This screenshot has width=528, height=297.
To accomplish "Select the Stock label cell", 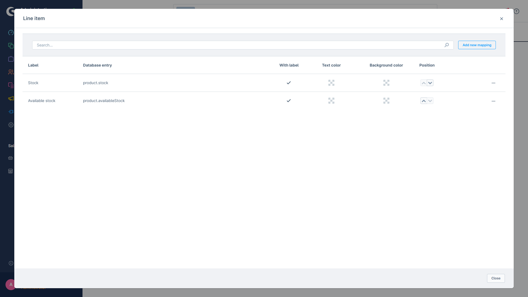I will coord(33,83).
